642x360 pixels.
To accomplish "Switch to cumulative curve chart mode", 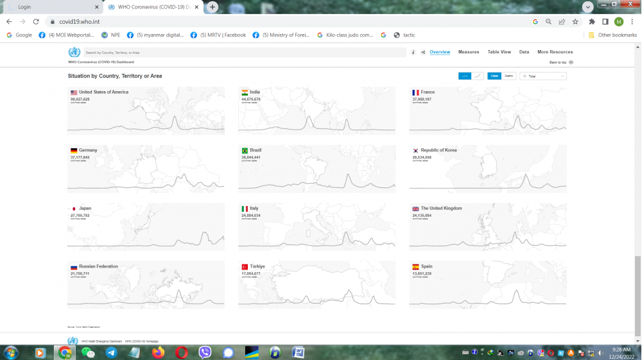I will tap(478, 76).
